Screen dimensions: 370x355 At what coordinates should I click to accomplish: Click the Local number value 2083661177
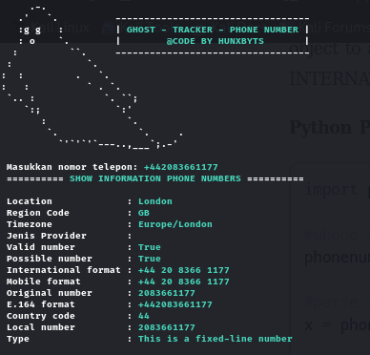[x=167, y=327]
